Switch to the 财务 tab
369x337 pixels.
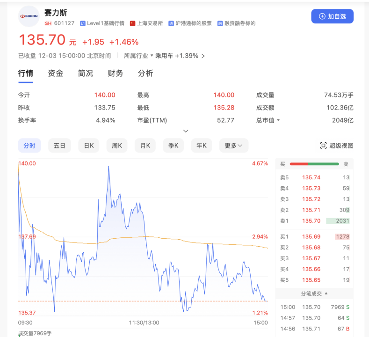point(116,73)
